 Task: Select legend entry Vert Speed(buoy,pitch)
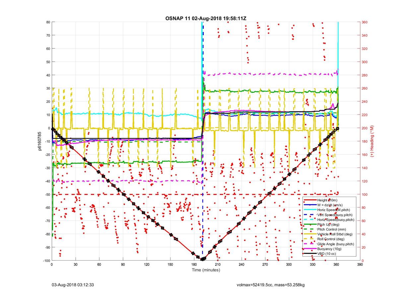click(335, 215)
